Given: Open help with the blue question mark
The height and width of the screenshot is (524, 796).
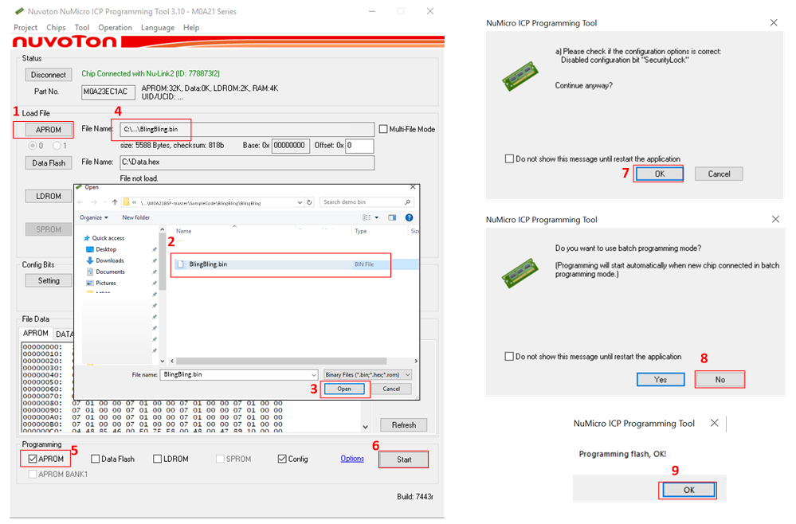Looking at the screenshot, I should [x=409, y=217].
